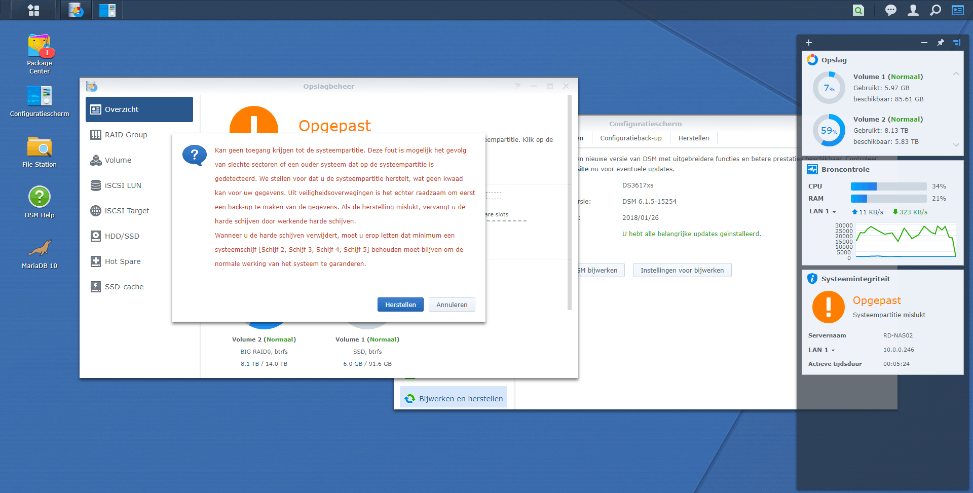Click Annuleren to cancel dialog
Screen dimensions: 973x493
[x=452, y=305]
